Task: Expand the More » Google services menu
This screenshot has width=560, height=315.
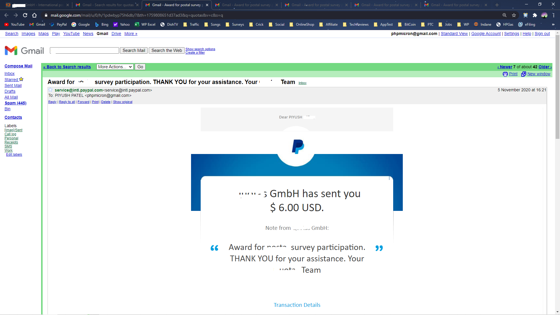Action: (131, 34)
